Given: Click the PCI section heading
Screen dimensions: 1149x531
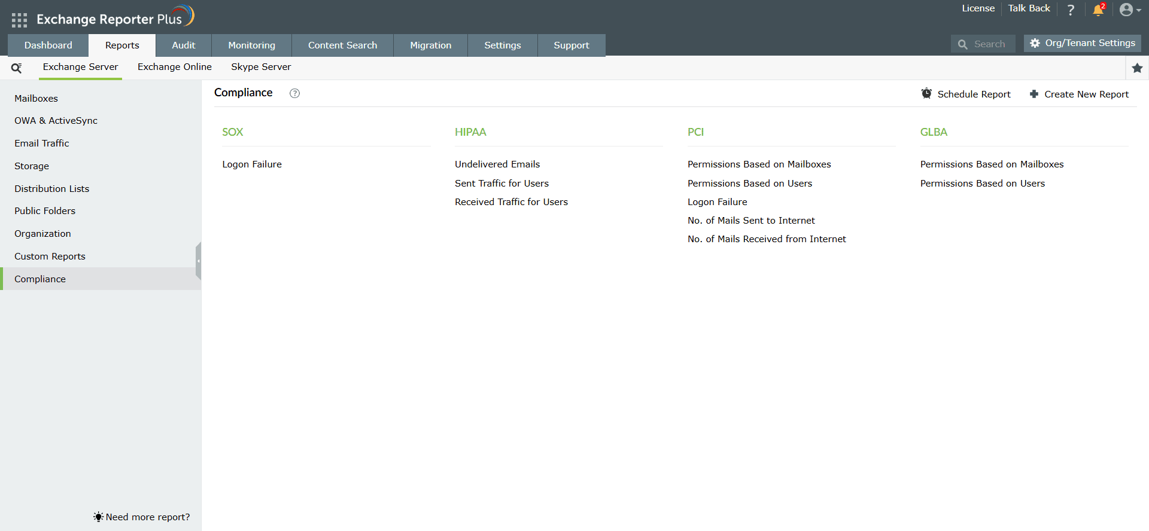Looking at the screenshot, I should [x=695, y=132].
